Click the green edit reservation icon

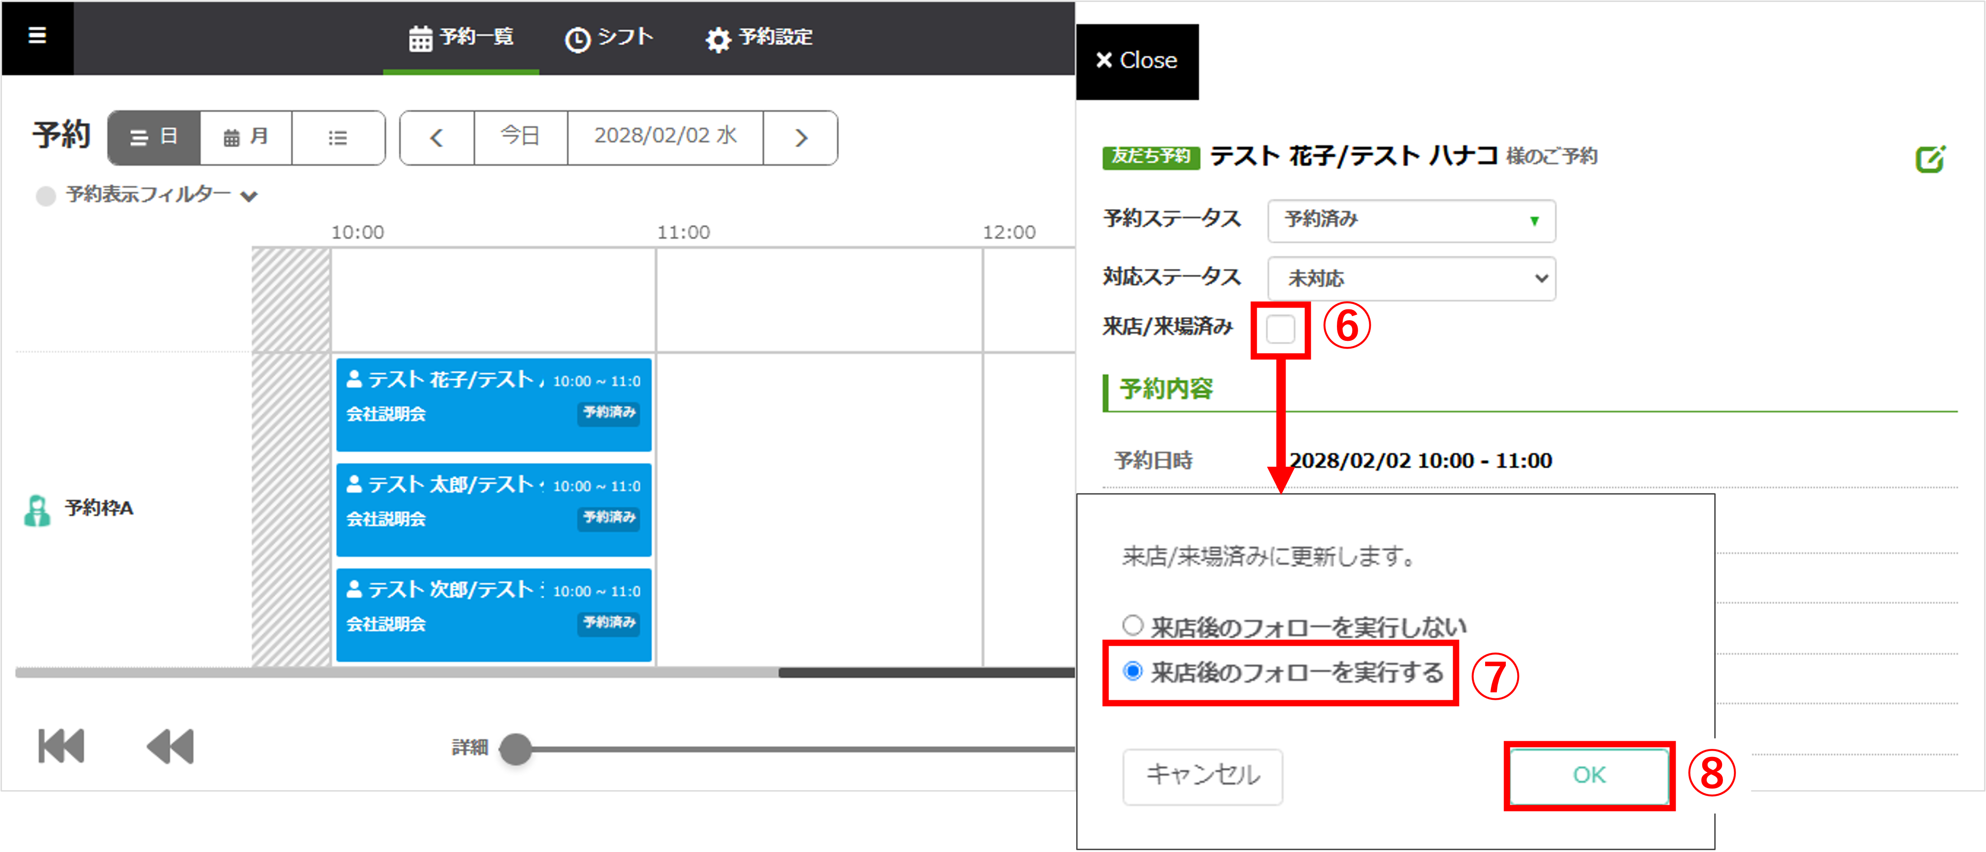click(1930, 159)
